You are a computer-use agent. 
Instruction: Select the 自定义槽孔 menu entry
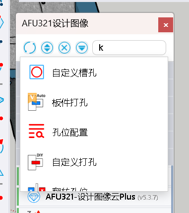94,72
